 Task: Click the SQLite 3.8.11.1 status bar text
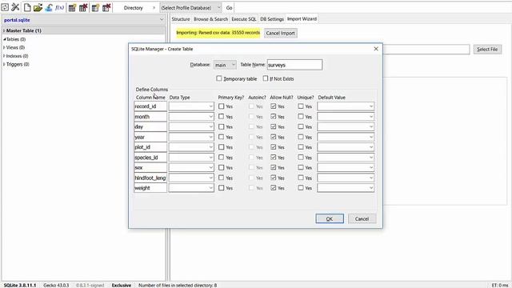20,285
